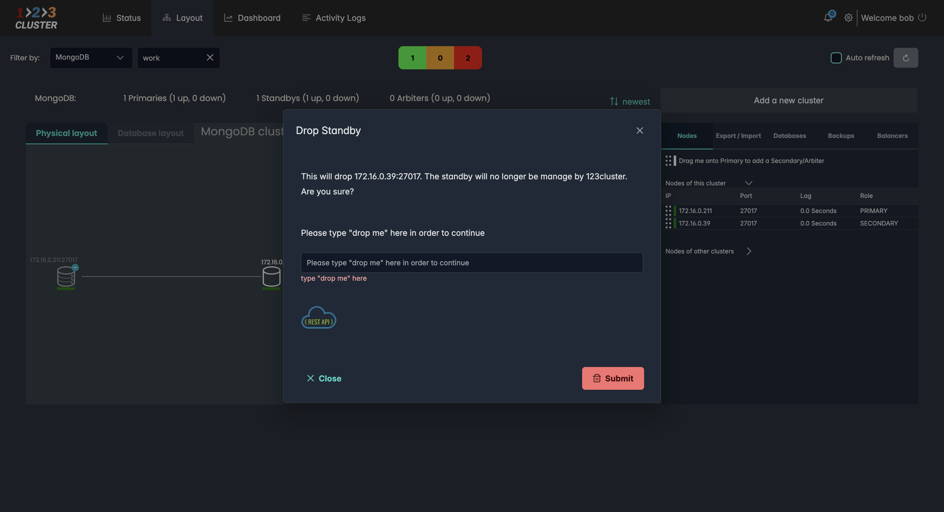This screenshot has height=512, width=944.
Task: Open settings gear icon
Action: (848, 18)
